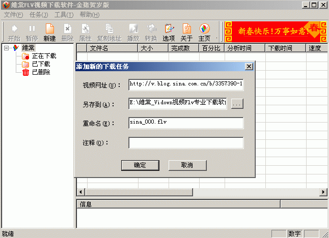Image resolution: width=329 pixels, height=238 pixels.
Task: Click the 新建 (New) task icon
Action: pyautogui.click(x=49, y=29)
